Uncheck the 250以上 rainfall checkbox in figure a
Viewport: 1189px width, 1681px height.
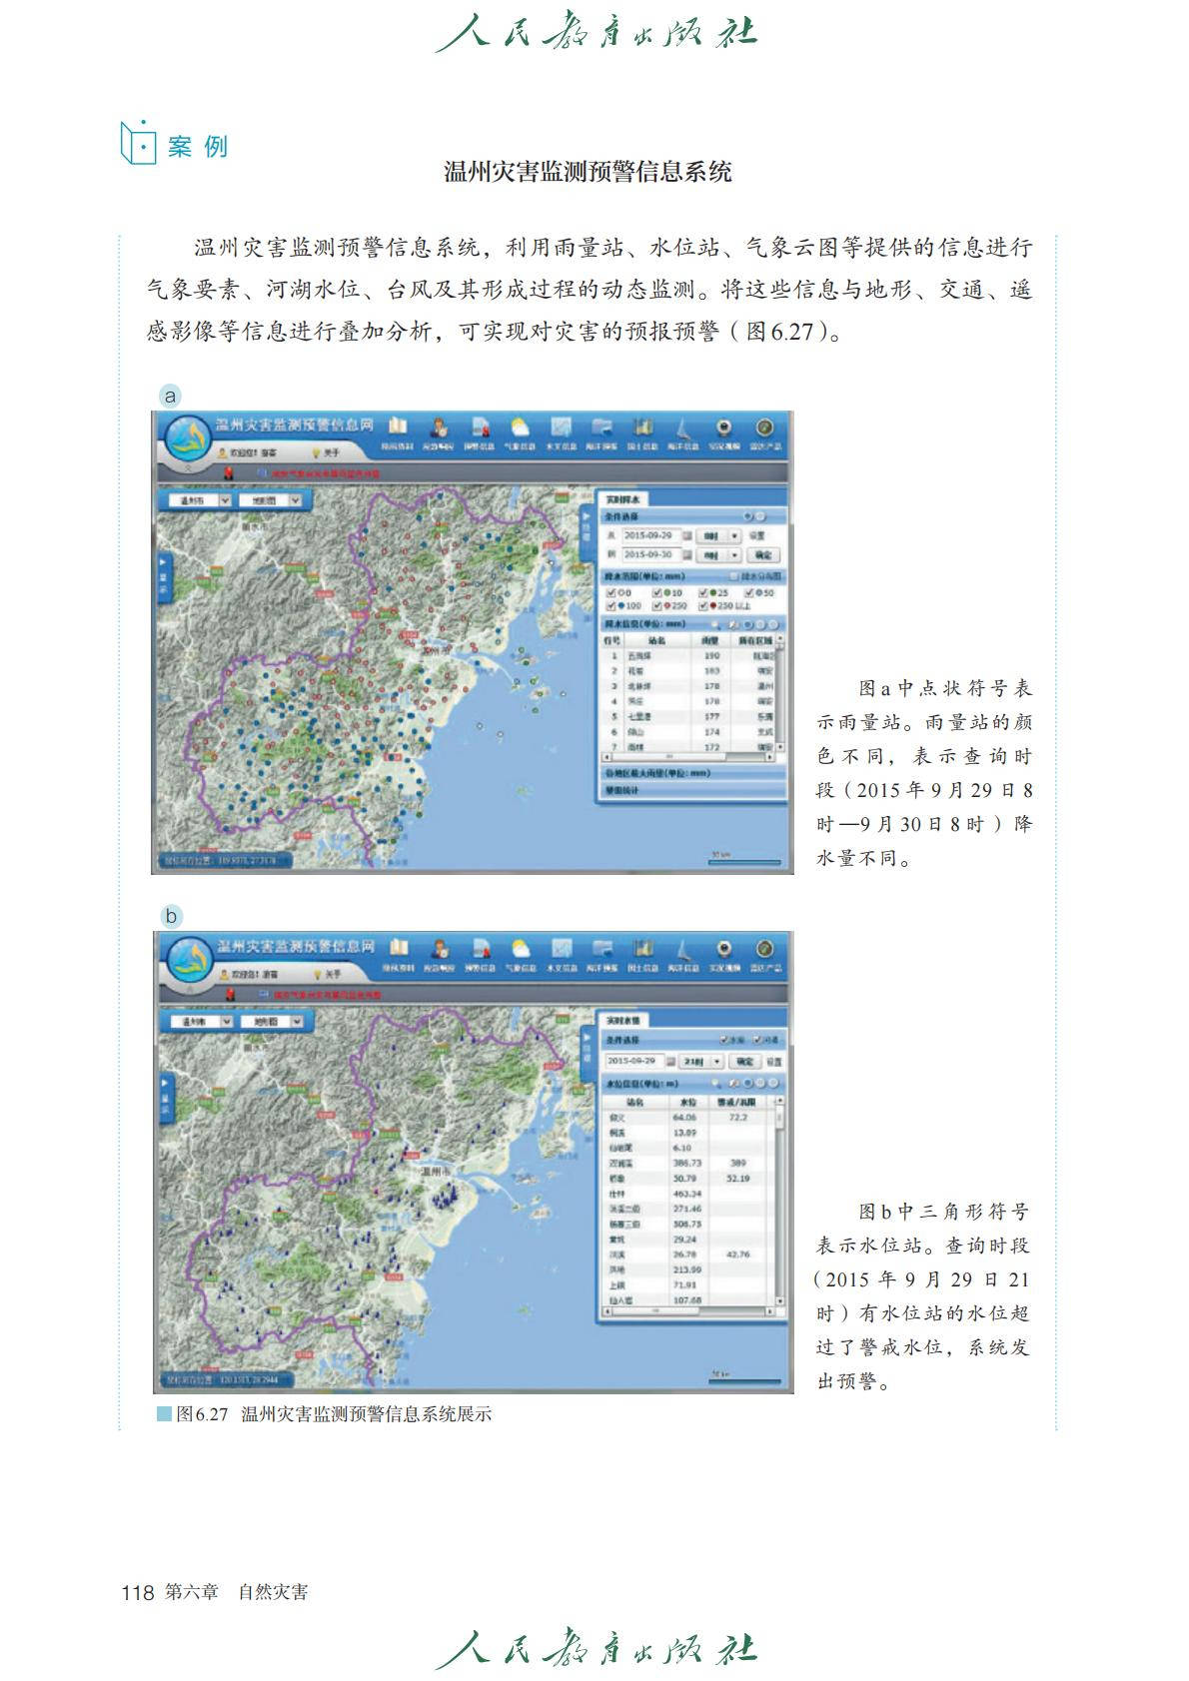(x=702, y=606)
